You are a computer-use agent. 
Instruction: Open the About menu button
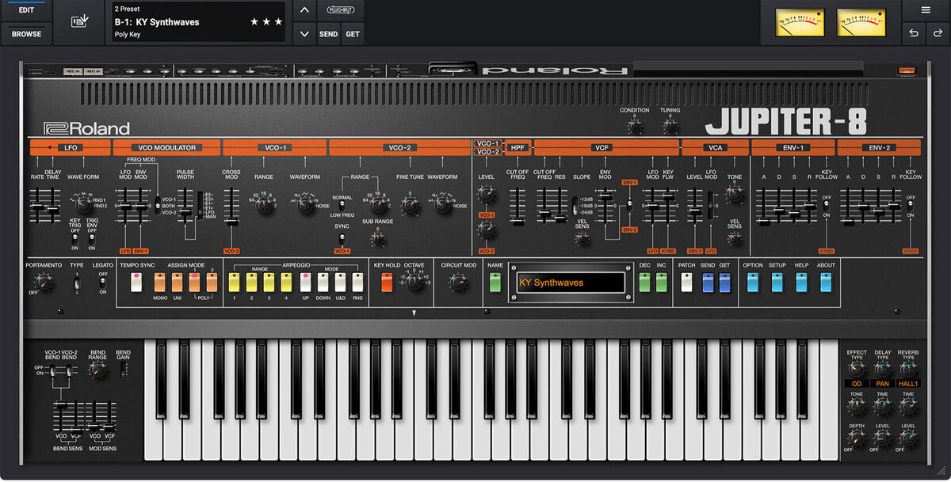pyautogui.click(x=826, y=283)
